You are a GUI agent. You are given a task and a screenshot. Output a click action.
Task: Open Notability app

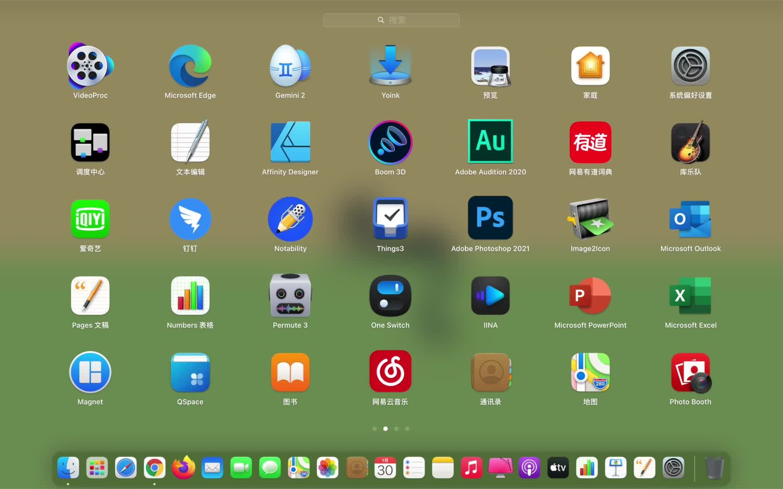(x=290, y=219)
